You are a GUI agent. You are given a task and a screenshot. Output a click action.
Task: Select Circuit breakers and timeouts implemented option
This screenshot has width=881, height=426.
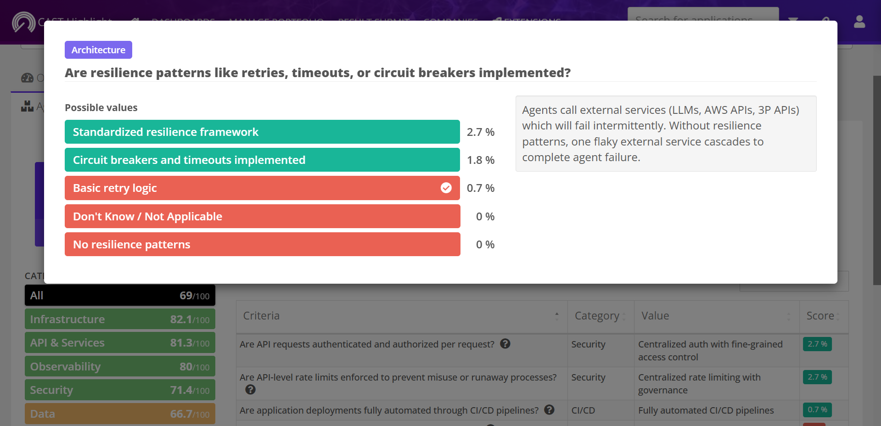click(262, 160)
